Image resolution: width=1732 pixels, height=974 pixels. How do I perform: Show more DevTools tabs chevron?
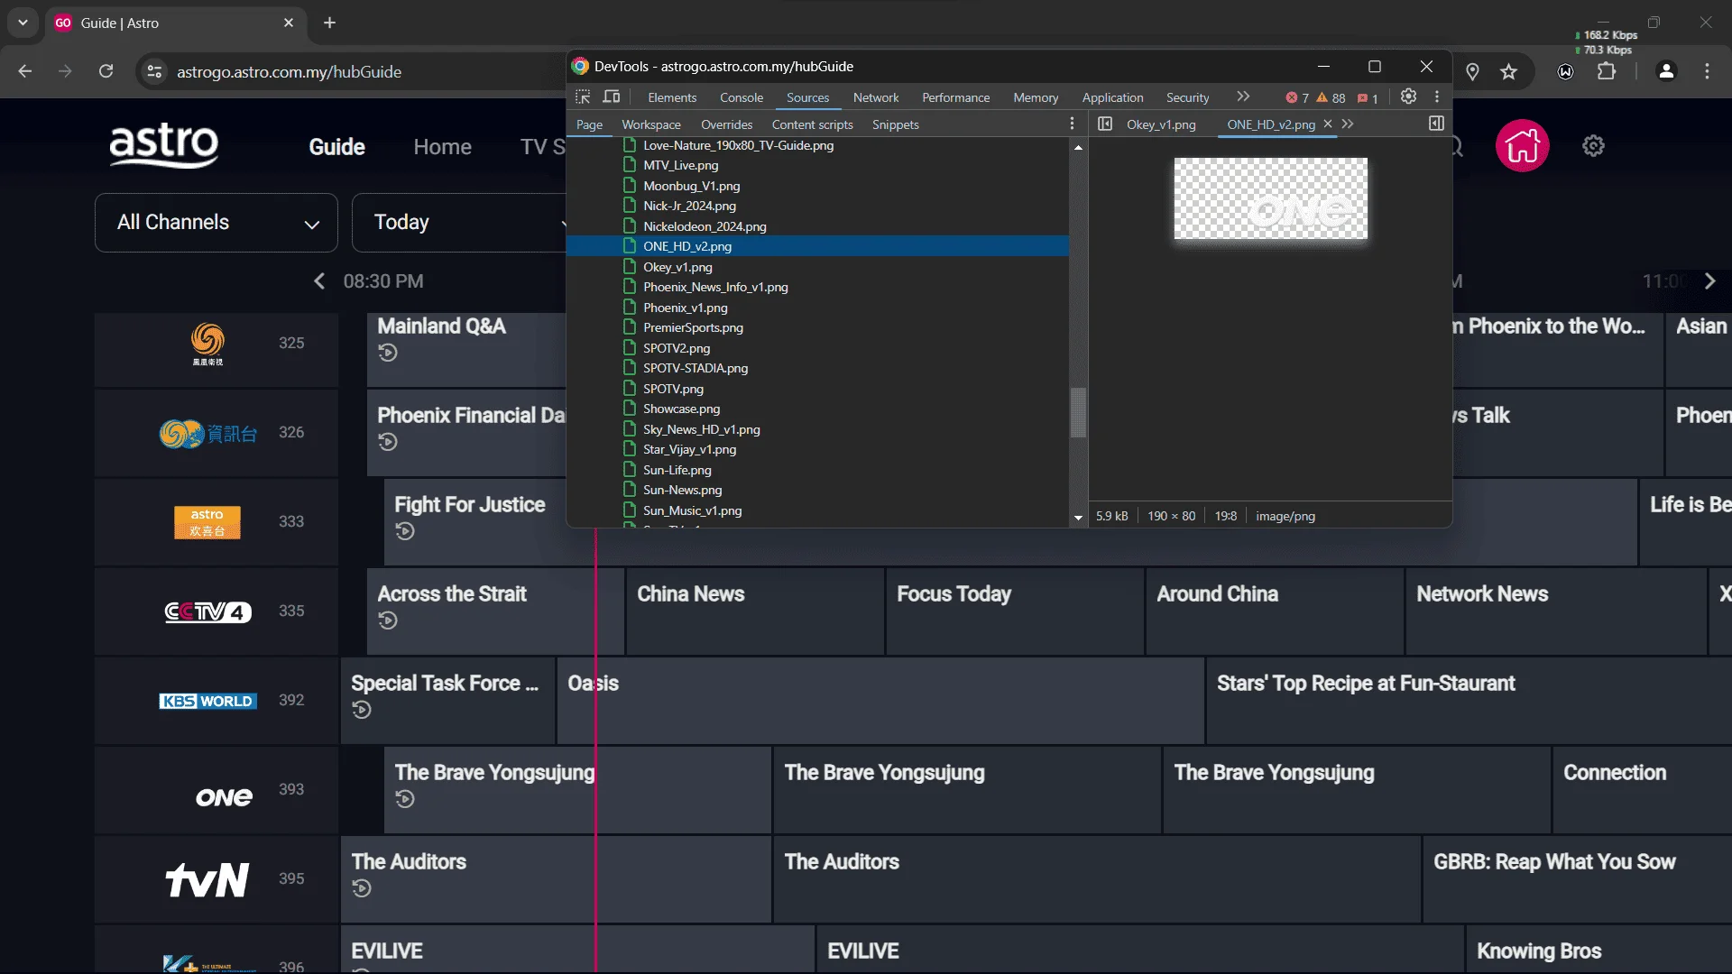[1243, 96]
